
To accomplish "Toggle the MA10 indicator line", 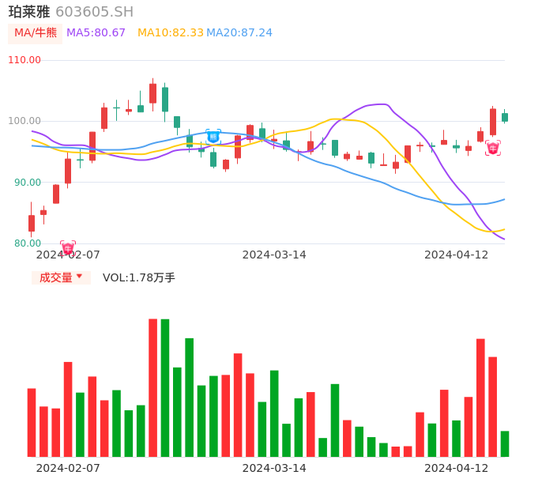I will [x=171, y=32].
